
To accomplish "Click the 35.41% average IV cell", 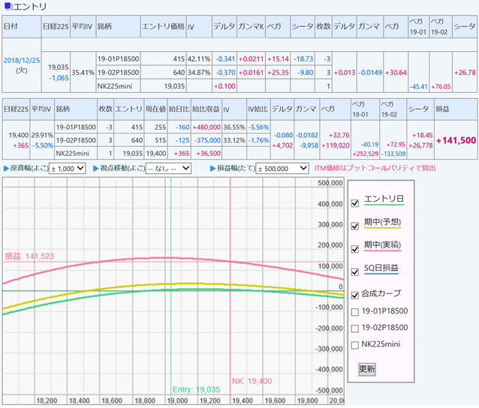I will point(83,73).
